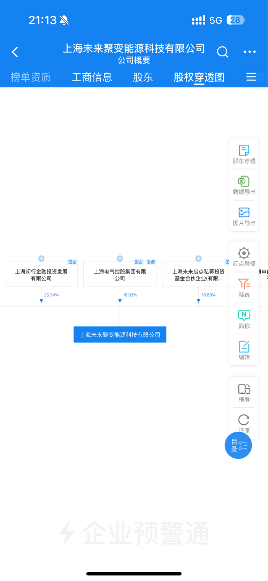
Task: Tap the company title in the header
Action: coord(134,48)
